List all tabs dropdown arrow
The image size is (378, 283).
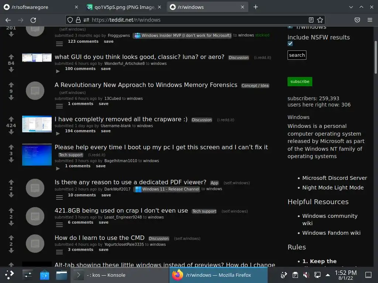[351, 7]
